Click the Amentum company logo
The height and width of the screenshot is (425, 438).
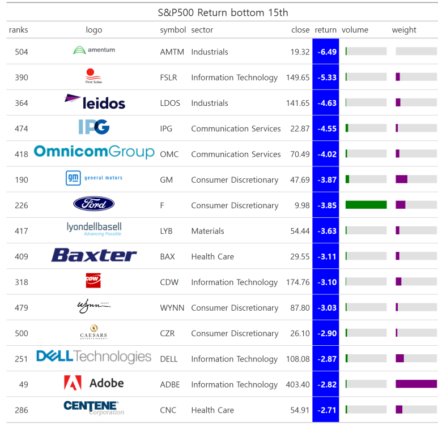point(94,50)
